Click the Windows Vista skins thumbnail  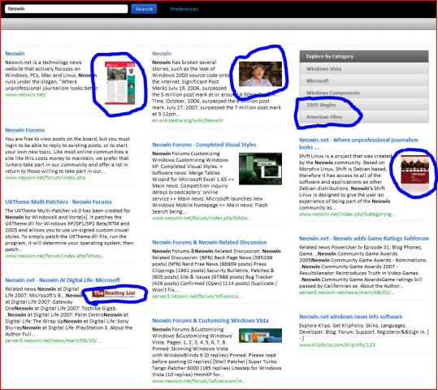tap(260, 336)
